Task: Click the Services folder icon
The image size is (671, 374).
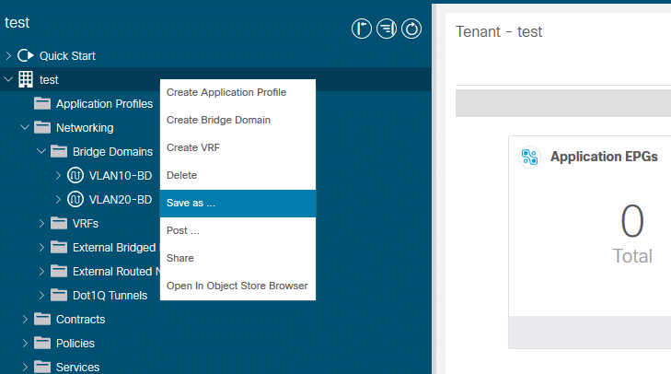Action: coord(42,368)
